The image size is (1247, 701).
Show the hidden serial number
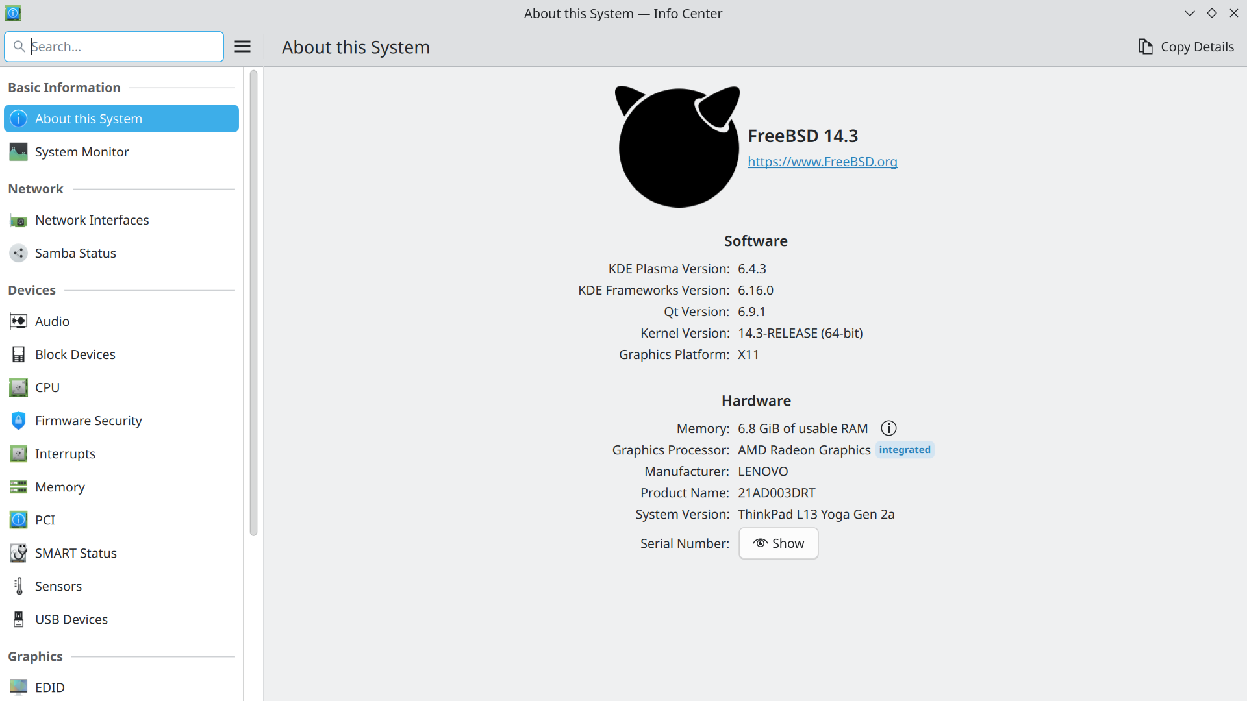point(778,543)
